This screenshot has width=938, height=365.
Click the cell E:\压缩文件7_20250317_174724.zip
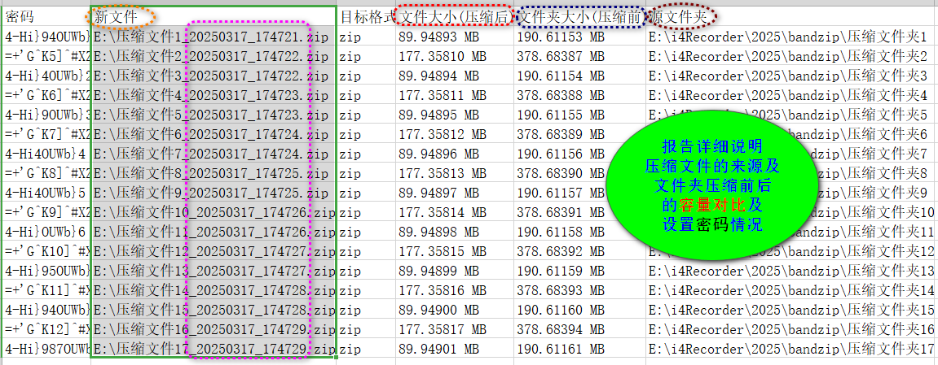tap(214, 154)
